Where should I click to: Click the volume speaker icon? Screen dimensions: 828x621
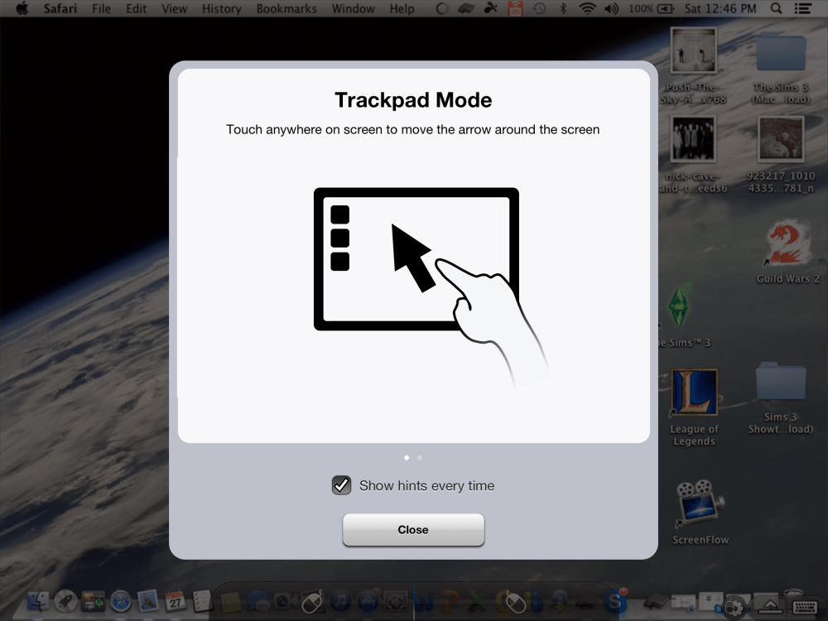[x=612, y=9]
